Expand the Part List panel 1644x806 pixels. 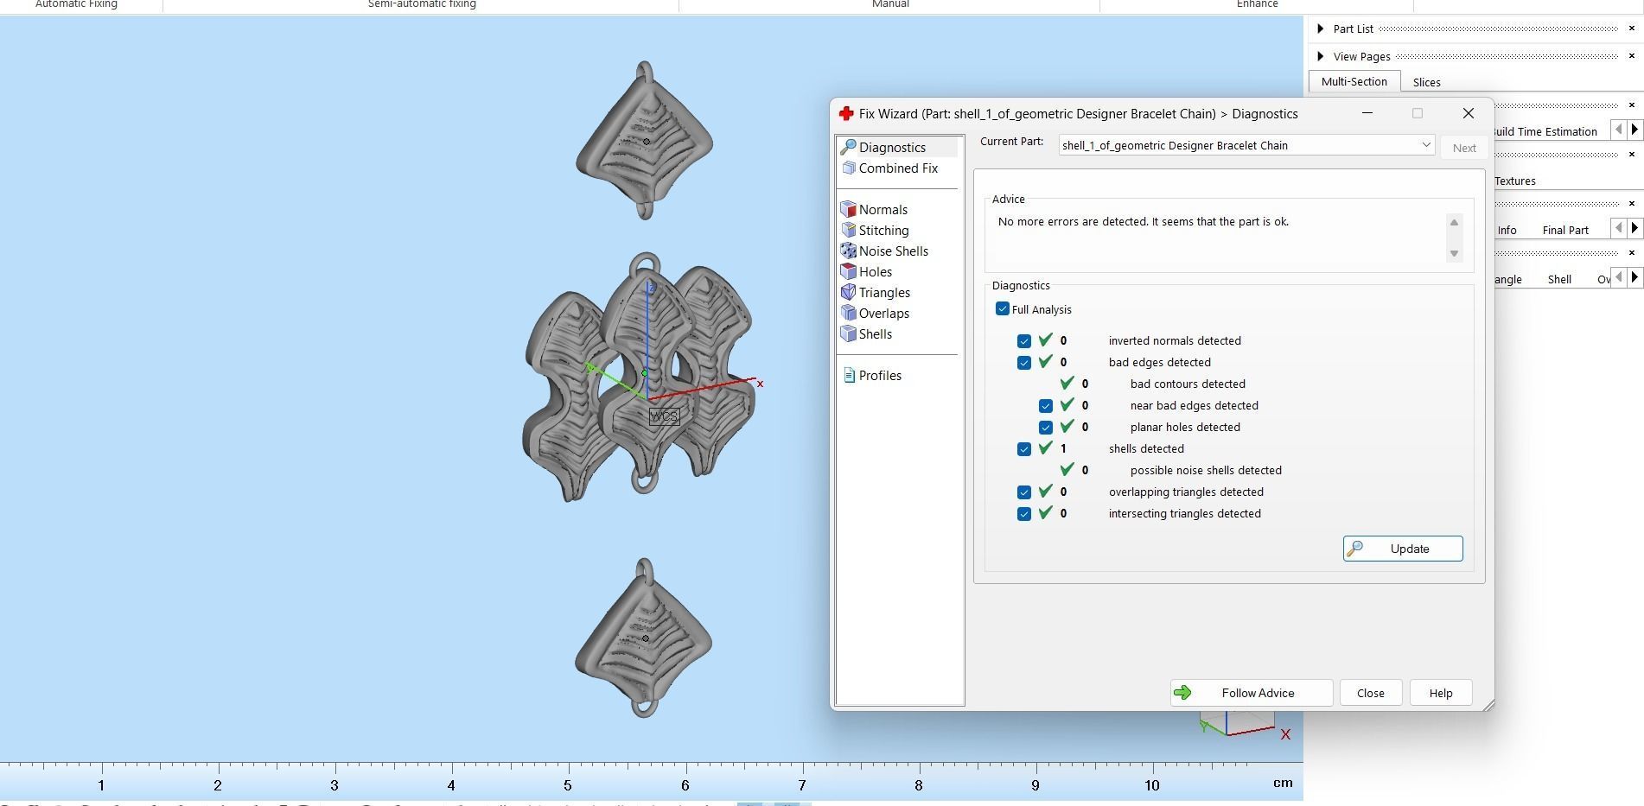pos(1320,29)
